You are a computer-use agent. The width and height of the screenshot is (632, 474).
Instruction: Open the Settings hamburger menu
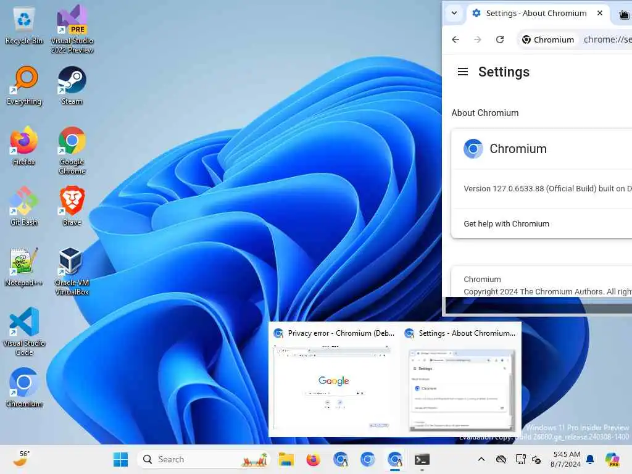point(463,72)
